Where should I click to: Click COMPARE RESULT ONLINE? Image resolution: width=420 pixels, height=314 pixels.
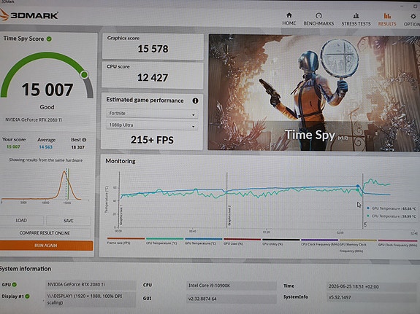(45, 233)
